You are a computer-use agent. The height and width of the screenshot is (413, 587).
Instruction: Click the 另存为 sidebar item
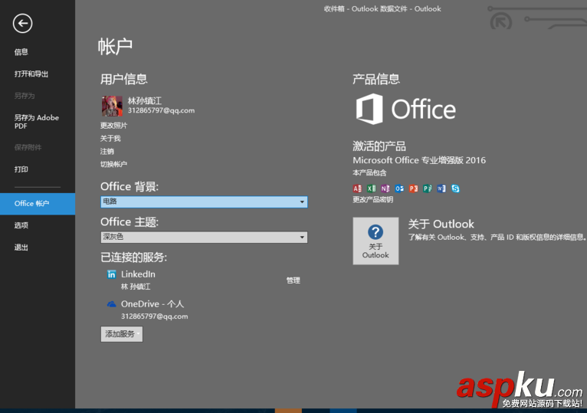coord(25,96)
